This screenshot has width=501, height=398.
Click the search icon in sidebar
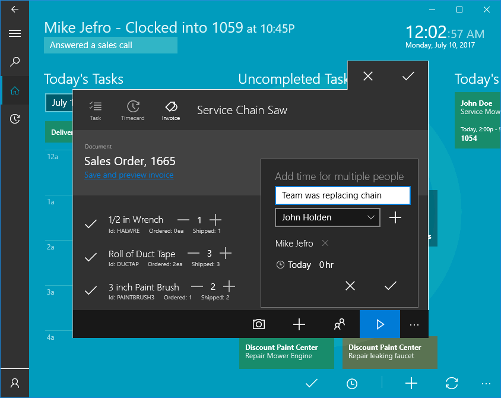pos(15,62)
